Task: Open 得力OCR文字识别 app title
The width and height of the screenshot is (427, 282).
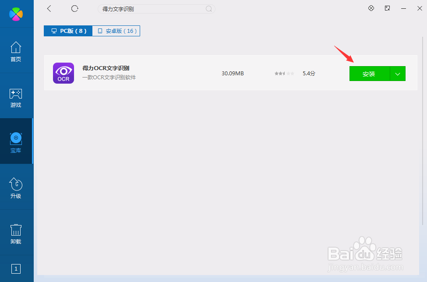Action: pos(106,68)
